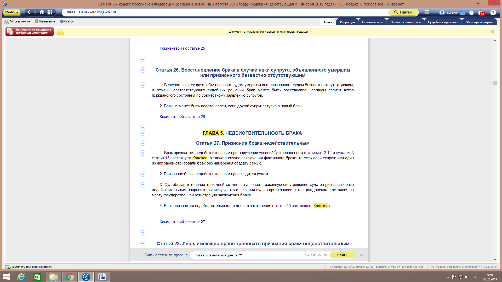Open Оглавление table of contents
The height and width of the screenshot is (282, 502).
45,21
